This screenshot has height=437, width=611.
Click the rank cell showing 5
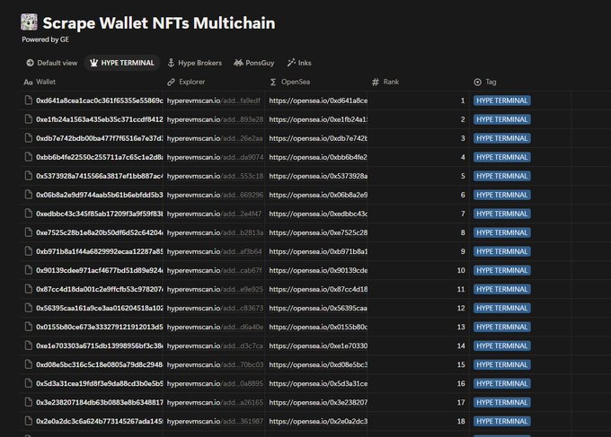419,176
